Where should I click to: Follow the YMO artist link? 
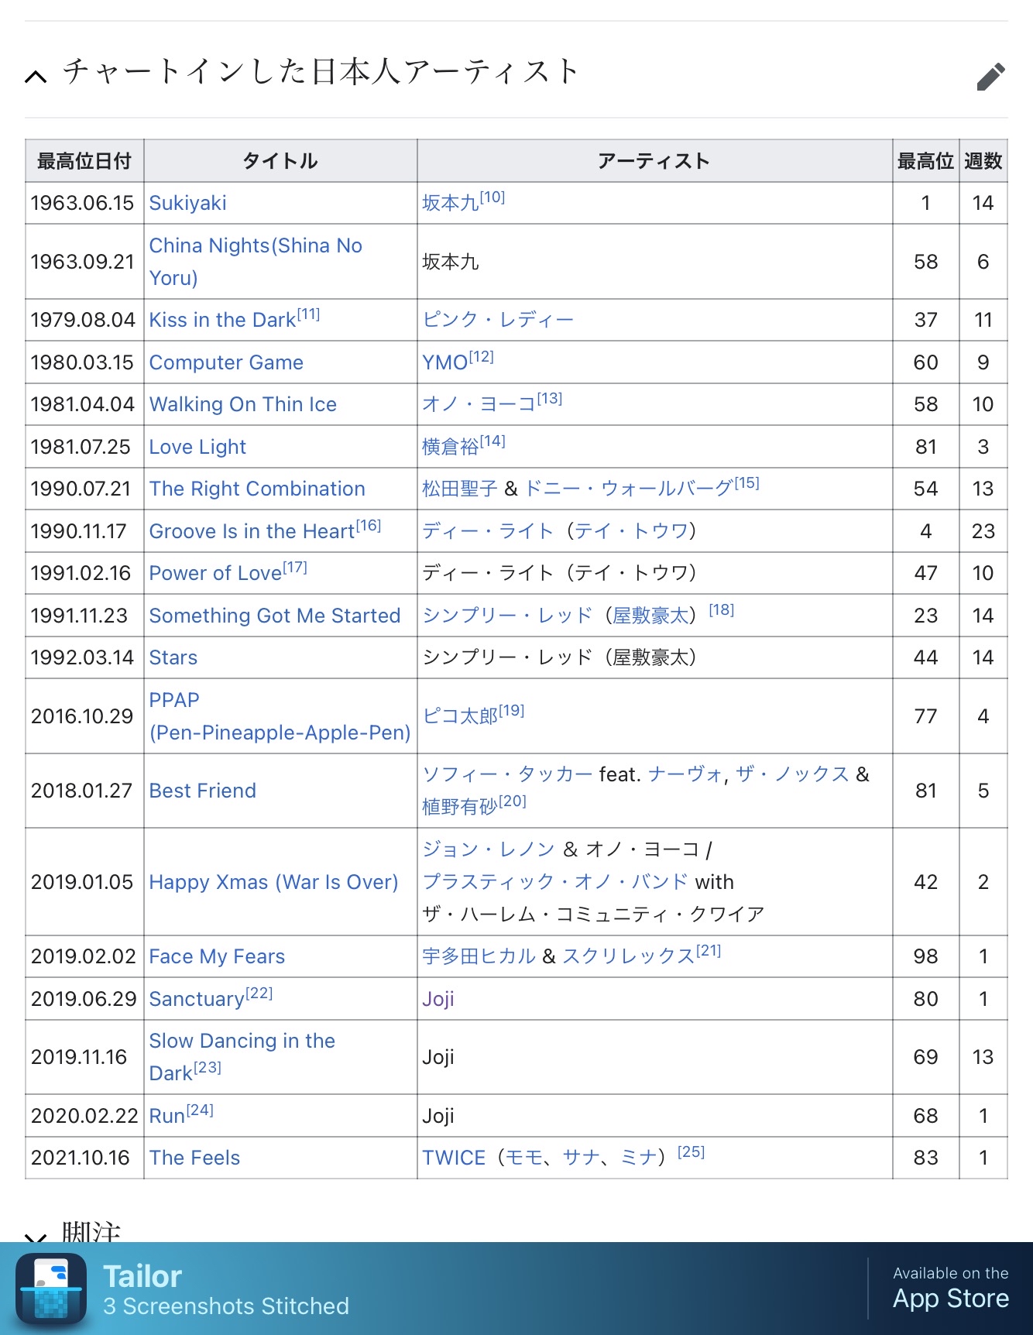444,362
